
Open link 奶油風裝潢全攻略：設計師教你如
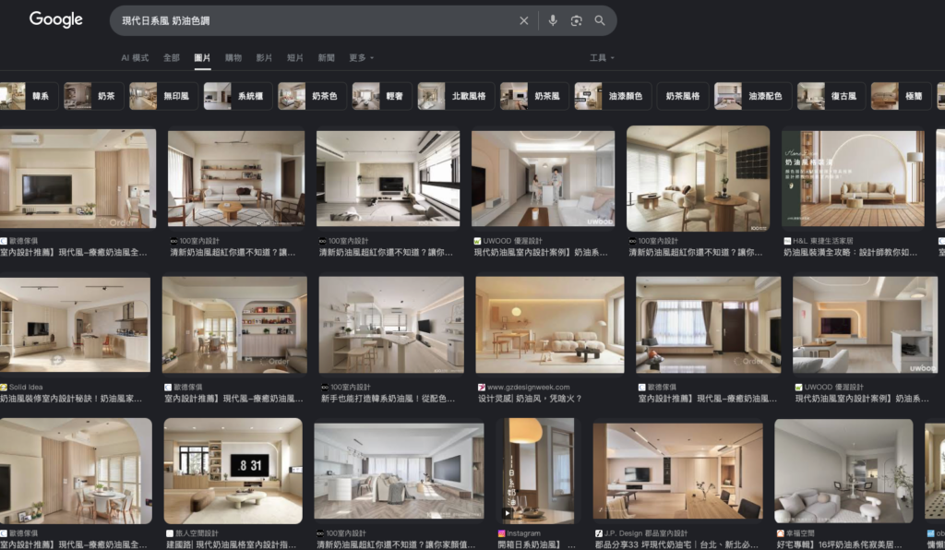pyautogui.click(x=850, y=253)
